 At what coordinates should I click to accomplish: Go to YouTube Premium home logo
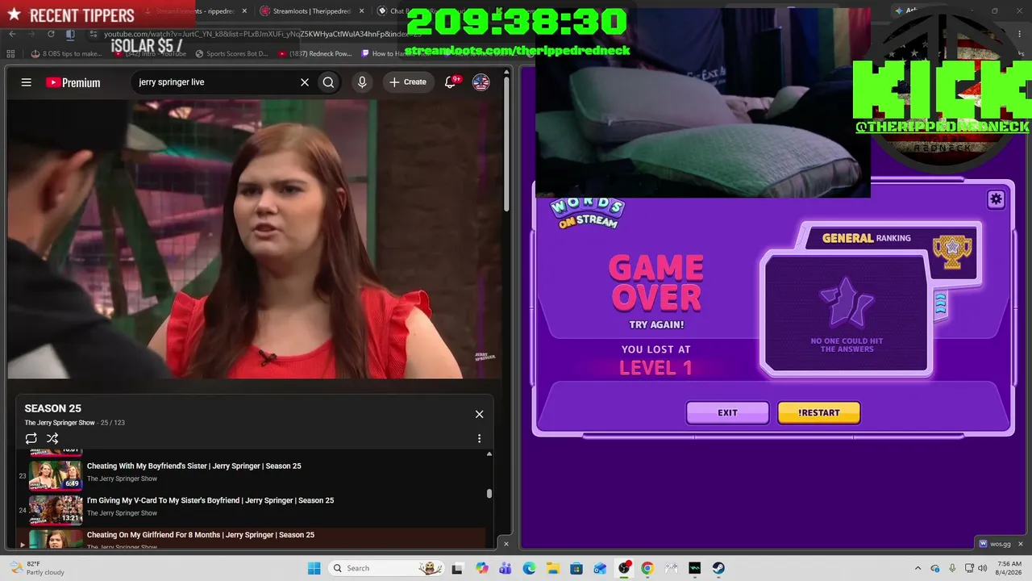(x=73, y=82)
